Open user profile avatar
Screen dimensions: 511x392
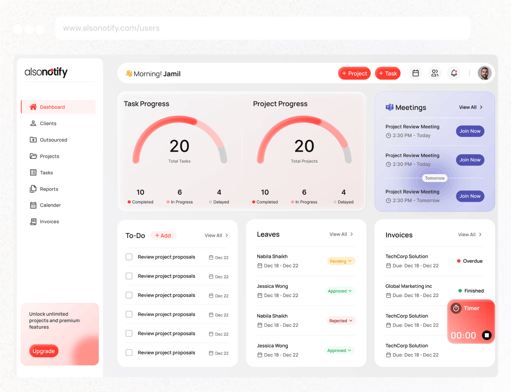click(x=484, y=73)
